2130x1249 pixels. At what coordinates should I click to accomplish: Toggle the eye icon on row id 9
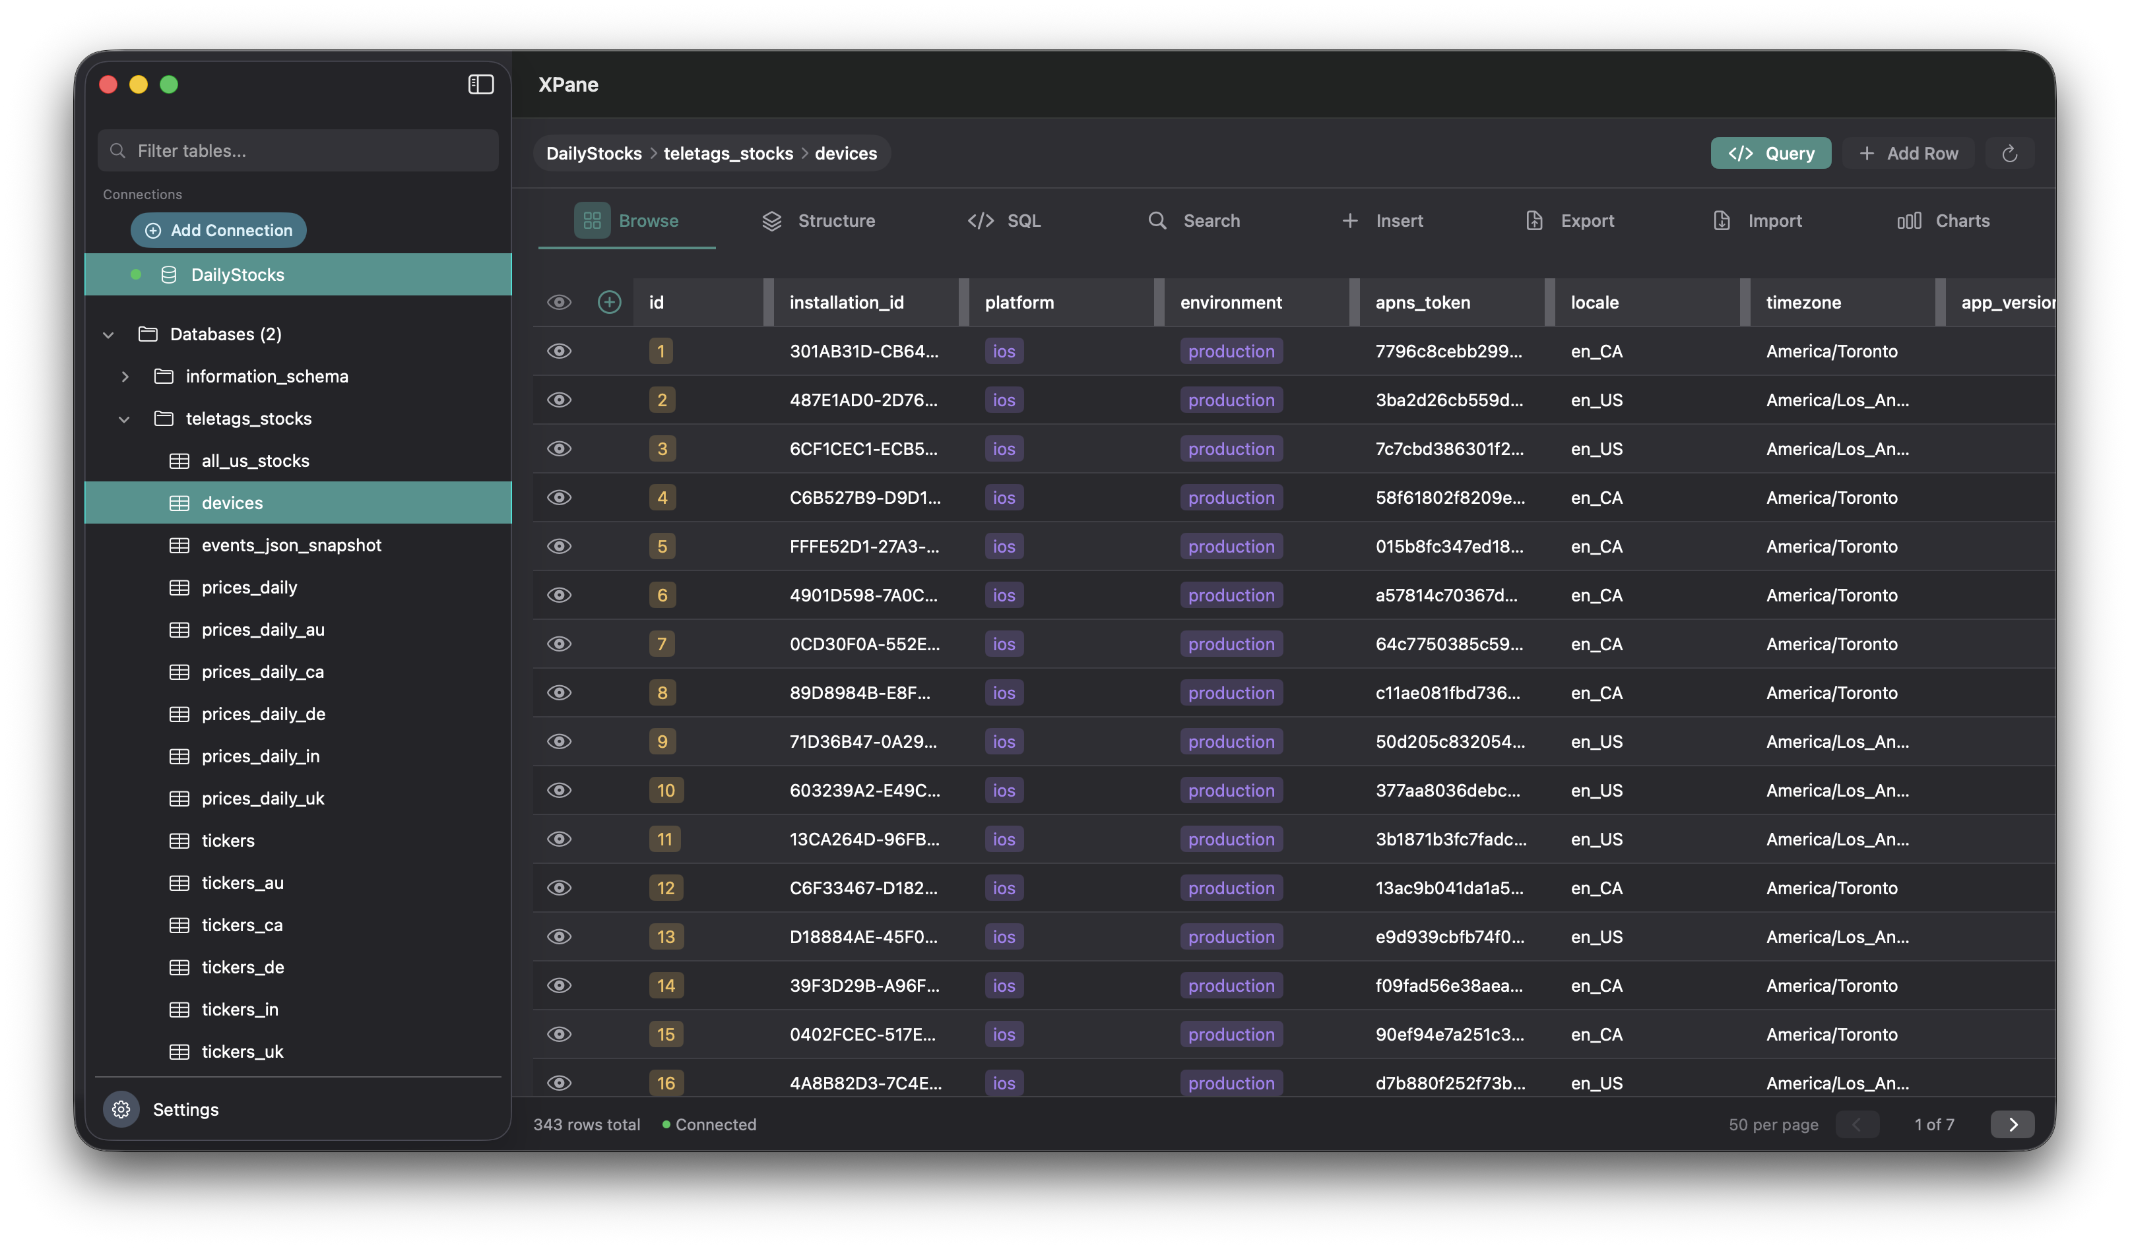[x=559, y=741]
